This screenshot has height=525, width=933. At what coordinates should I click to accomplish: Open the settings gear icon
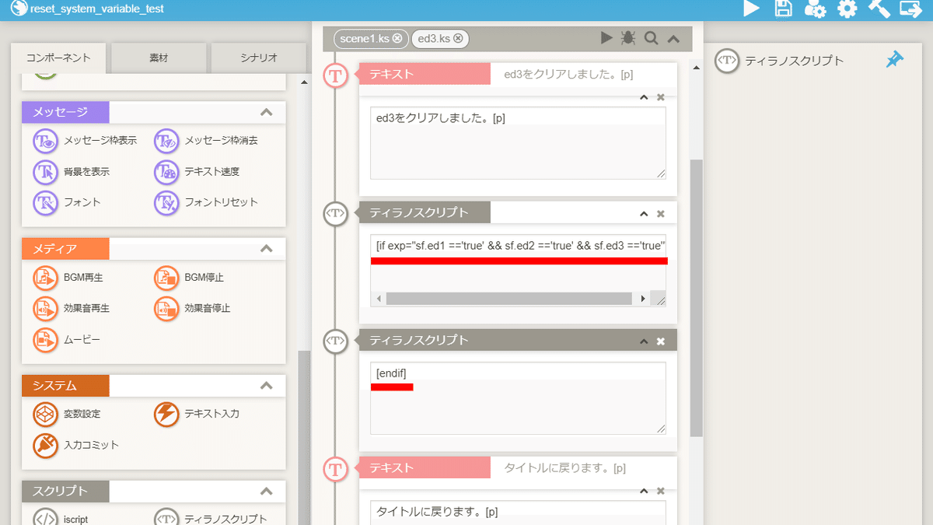coord(847,9)
